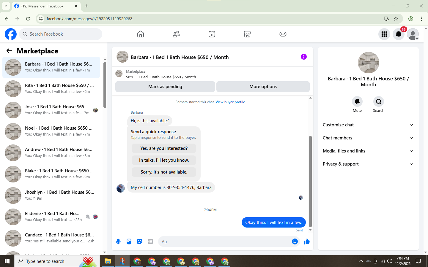
Task: View site information icon in address bar
Action: coord(41,19)
